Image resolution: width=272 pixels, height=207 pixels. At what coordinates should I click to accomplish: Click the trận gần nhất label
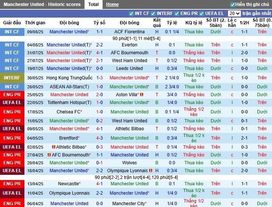[x=257, y=13]
